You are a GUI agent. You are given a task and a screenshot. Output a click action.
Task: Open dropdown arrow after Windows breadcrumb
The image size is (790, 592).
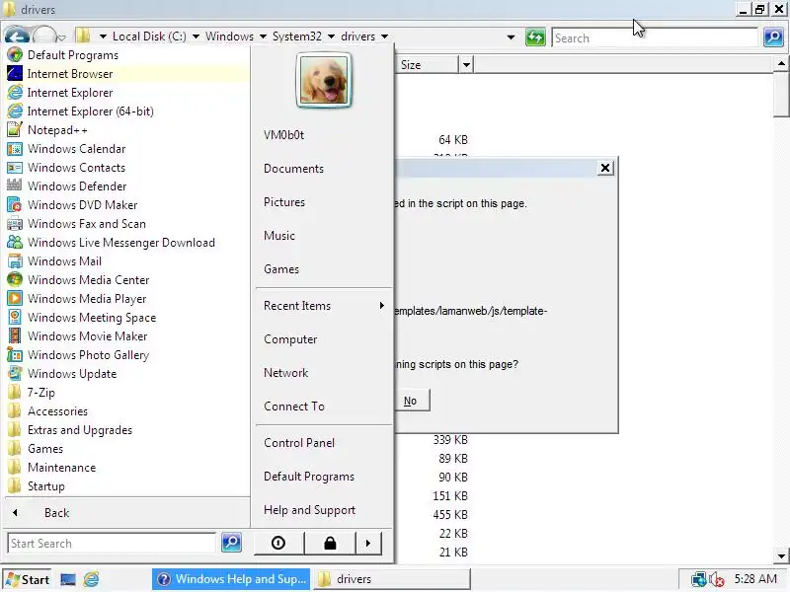pos(263,37)
